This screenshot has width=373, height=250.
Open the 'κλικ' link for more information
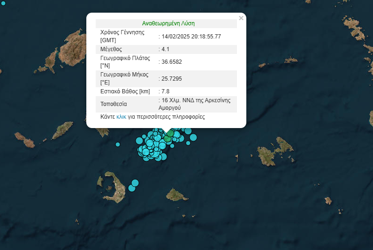click(121, 117)
